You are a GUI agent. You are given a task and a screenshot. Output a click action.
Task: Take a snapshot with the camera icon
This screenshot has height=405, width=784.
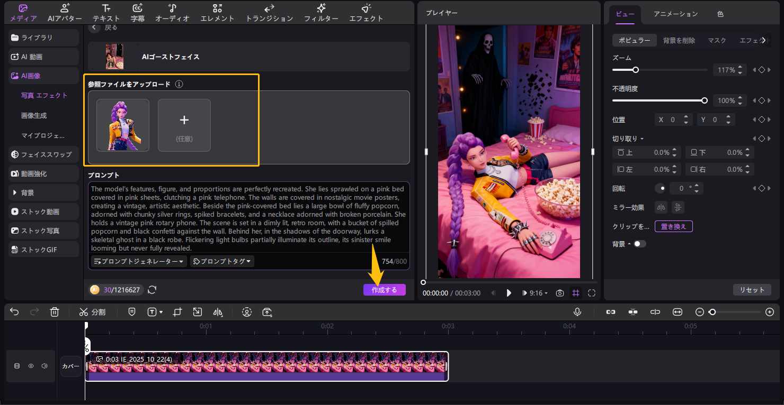tap(560, 293)
